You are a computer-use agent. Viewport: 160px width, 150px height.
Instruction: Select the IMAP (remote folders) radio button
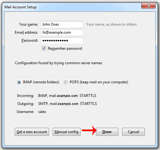[19, 82]
